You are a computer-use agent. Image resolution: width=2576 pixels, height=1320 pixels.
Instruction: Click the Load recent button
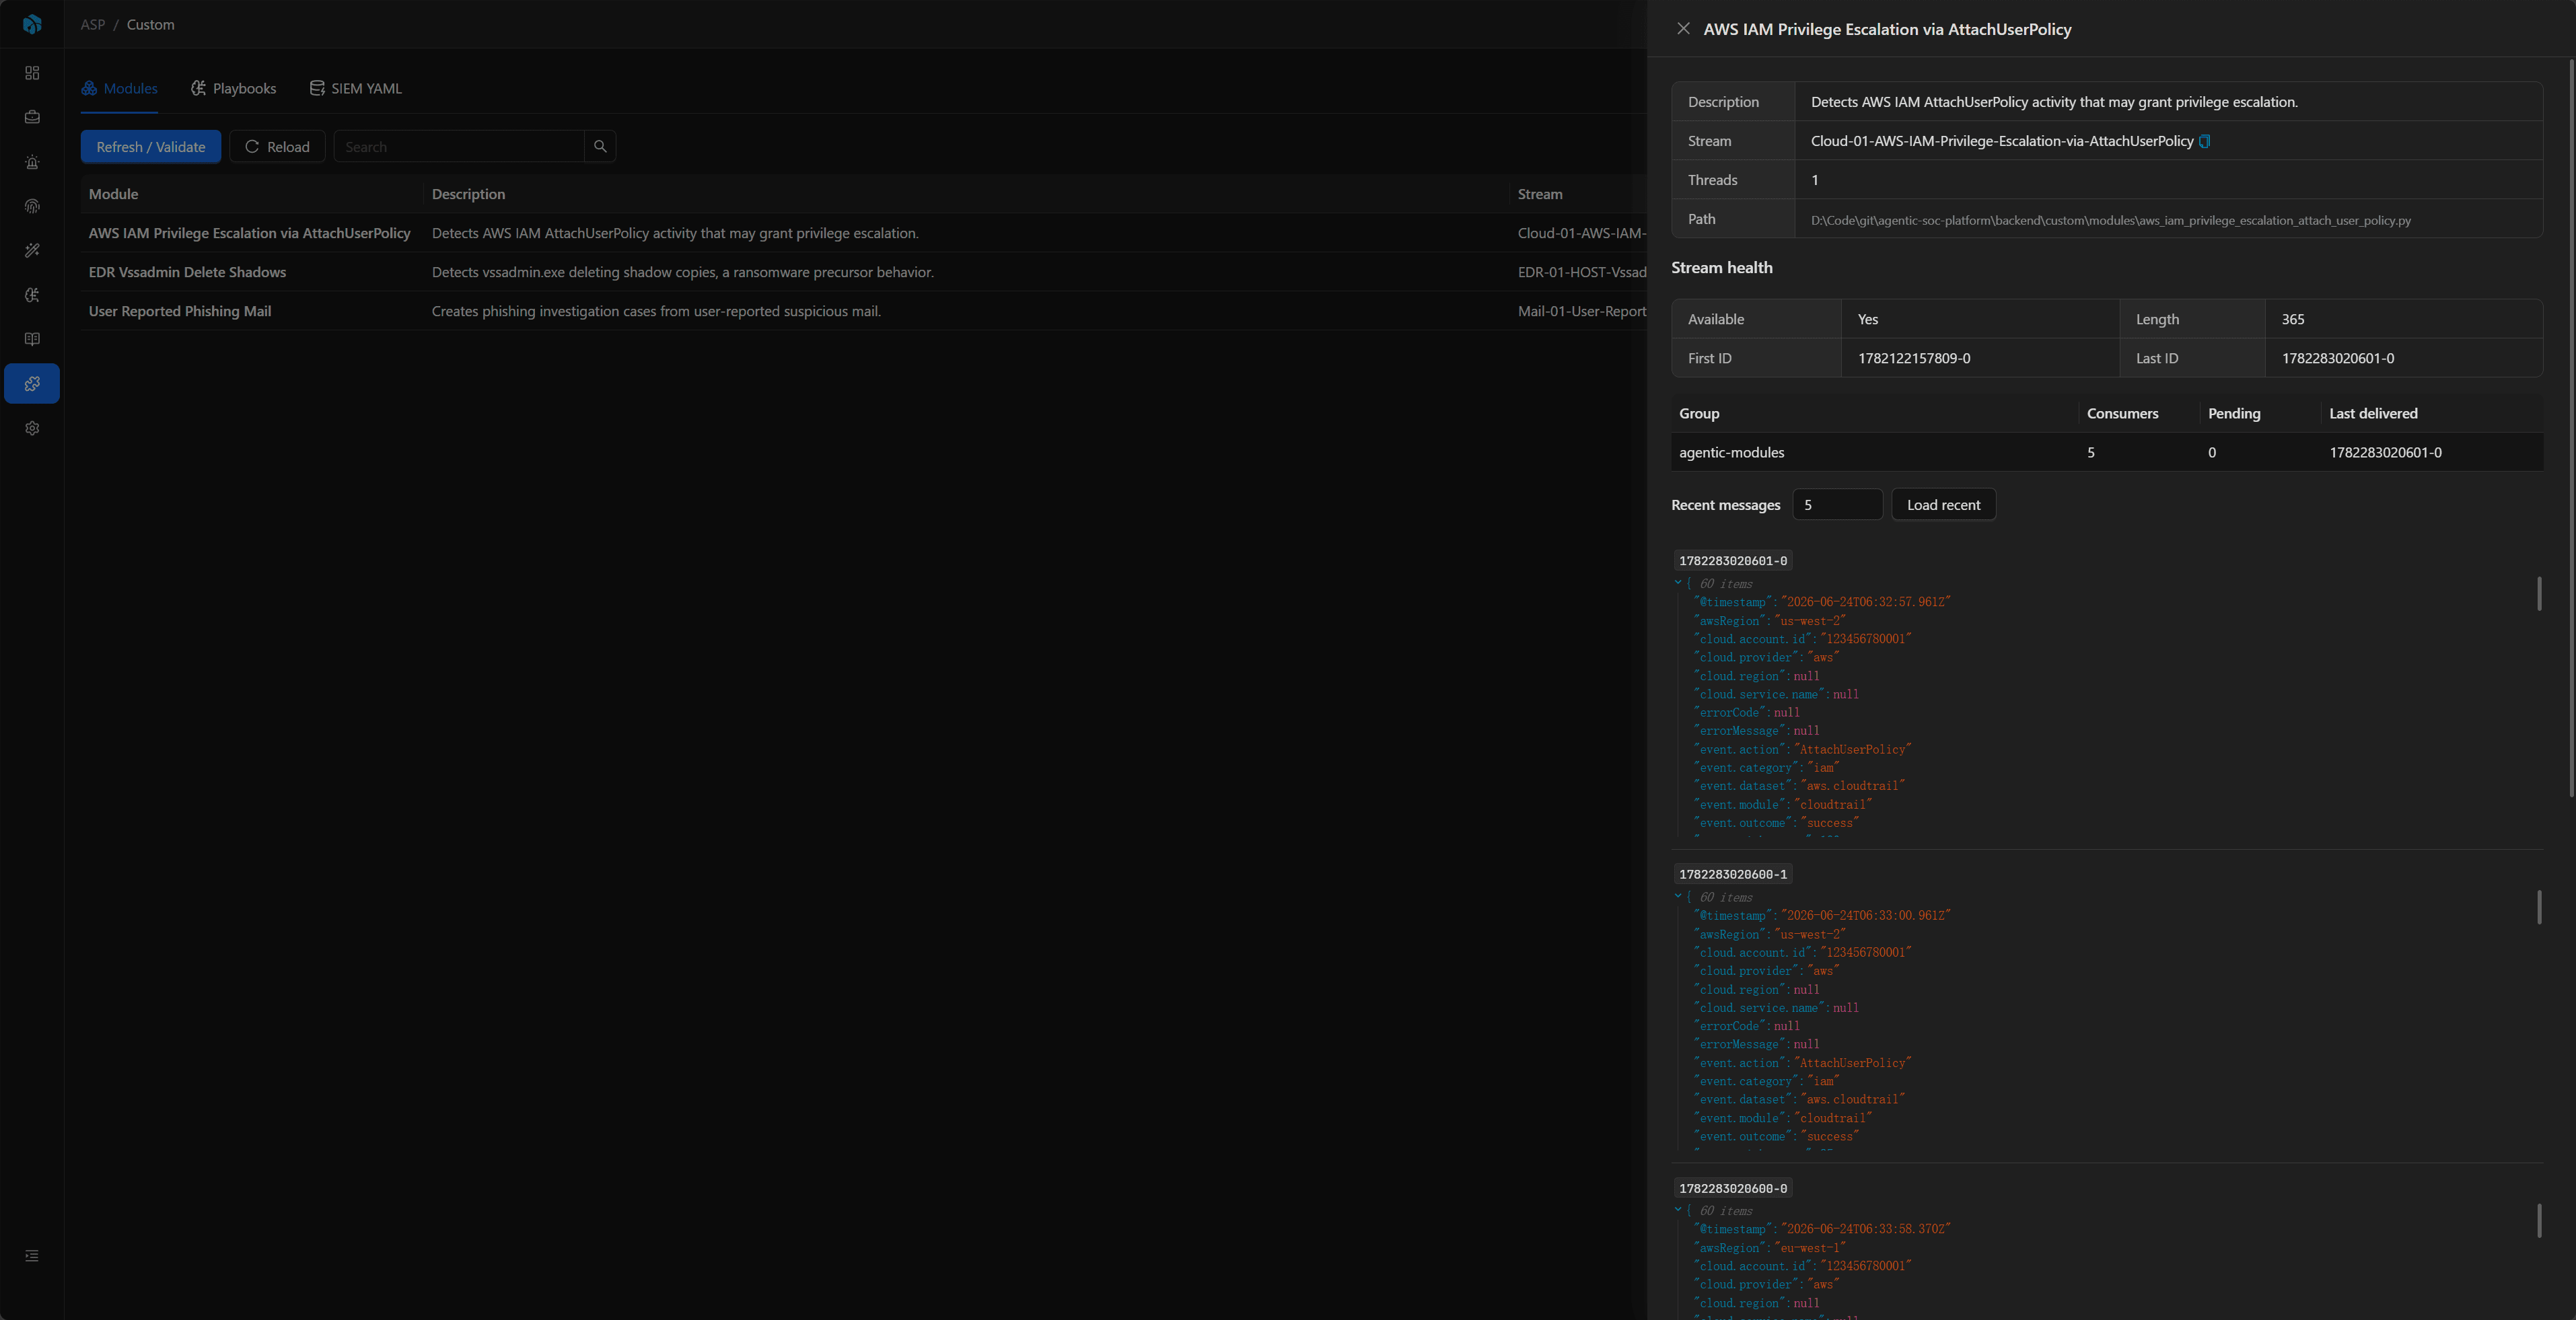point(1943,505)
